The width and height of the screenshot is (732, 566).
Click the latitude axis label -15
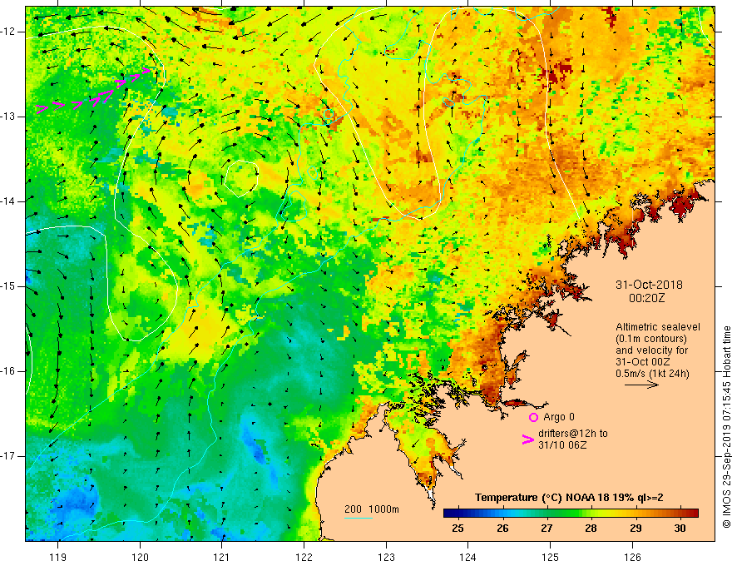(x=9, y=286)
